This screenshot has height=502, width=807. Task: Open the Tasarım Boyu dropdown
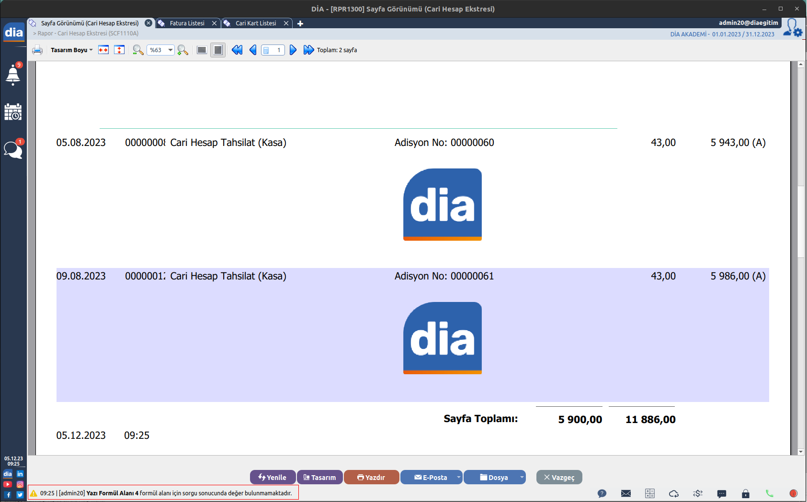(x=71, y=50)
